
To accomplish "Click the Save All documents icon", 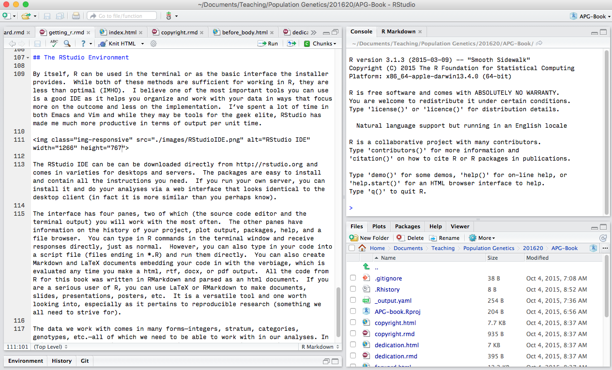I will pos(61,16).
